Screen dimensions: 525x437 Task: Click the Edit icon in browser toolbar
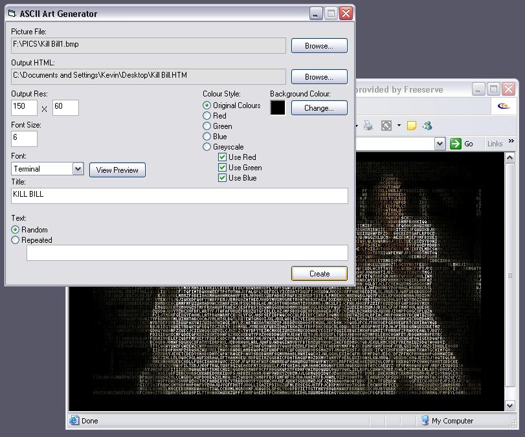pos(386,126)
